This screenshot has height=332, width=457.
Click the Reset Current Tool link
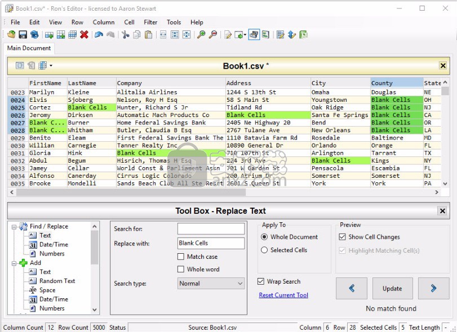click(283, 295)
